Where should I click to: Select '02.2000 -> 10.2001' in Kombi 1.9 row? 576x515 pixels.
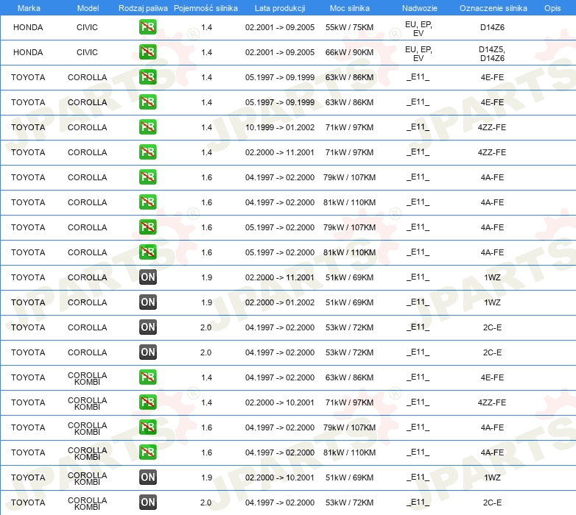280,477
